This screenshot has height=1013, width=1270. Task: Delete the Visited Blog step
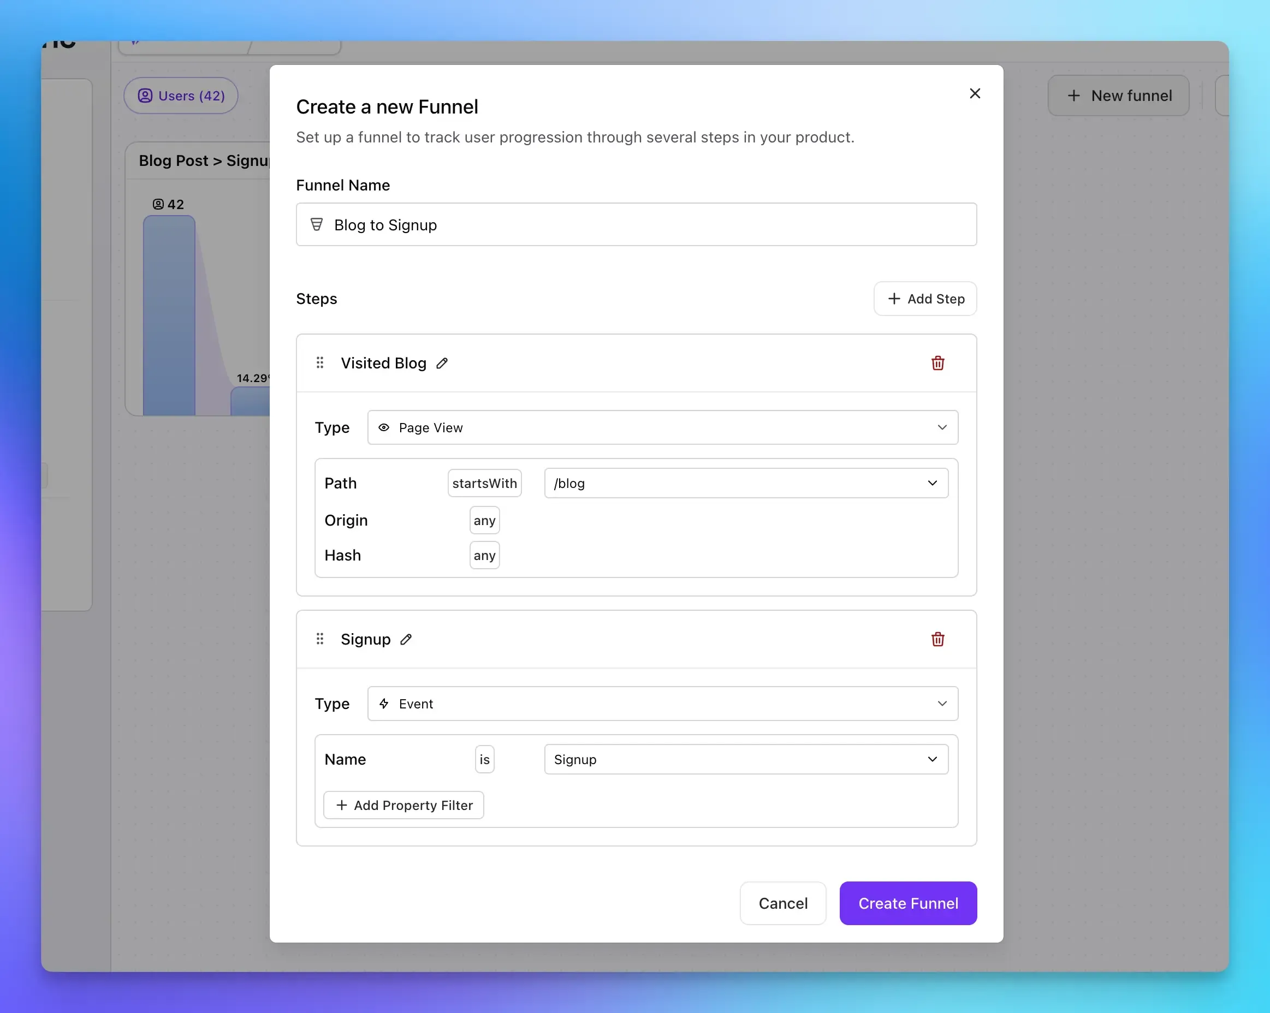[938, 363]
